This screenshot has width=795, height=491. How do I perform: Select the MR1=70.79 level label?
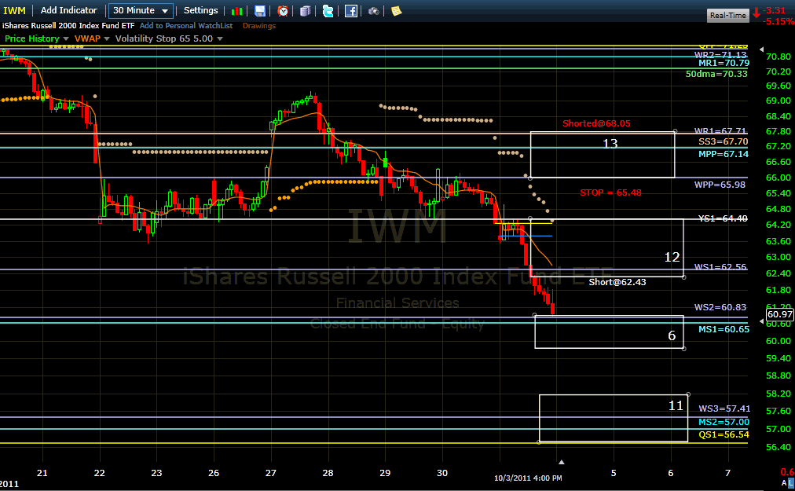[724, 64]
